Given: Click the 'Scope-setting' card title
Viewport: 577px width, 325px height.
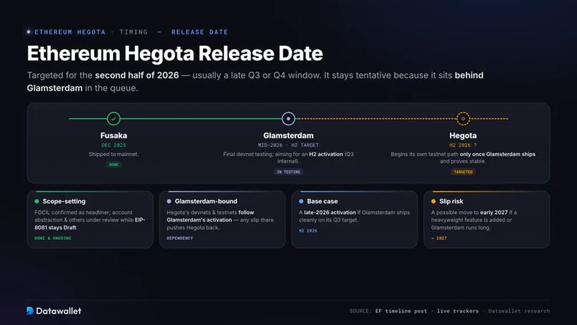Looking at the screenshot, I should coord(64,201).
